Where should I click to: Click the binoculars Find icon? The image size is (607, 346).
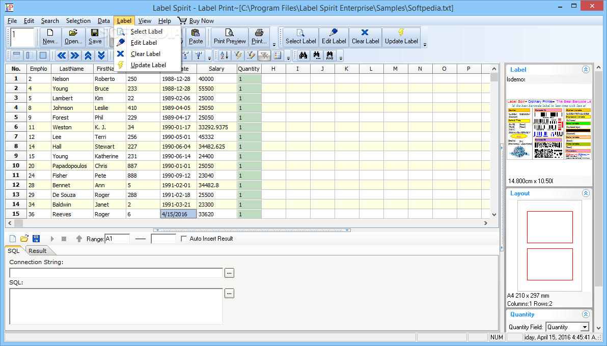pyautogui.click(x=303, y=55)
